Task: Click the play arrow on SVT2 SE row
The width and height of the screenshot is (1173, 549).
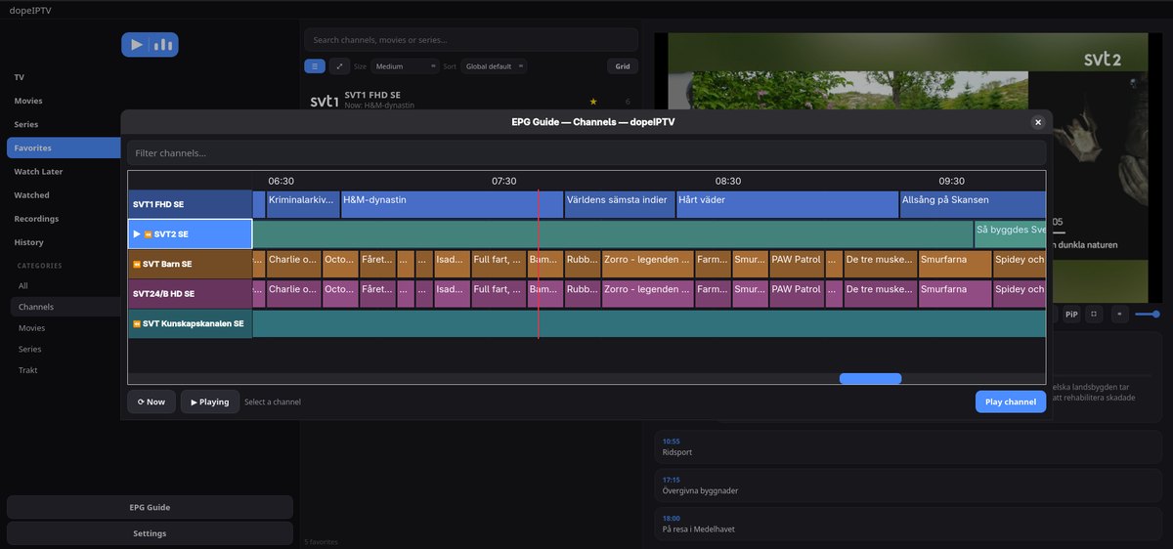Action: click(137, 234)
